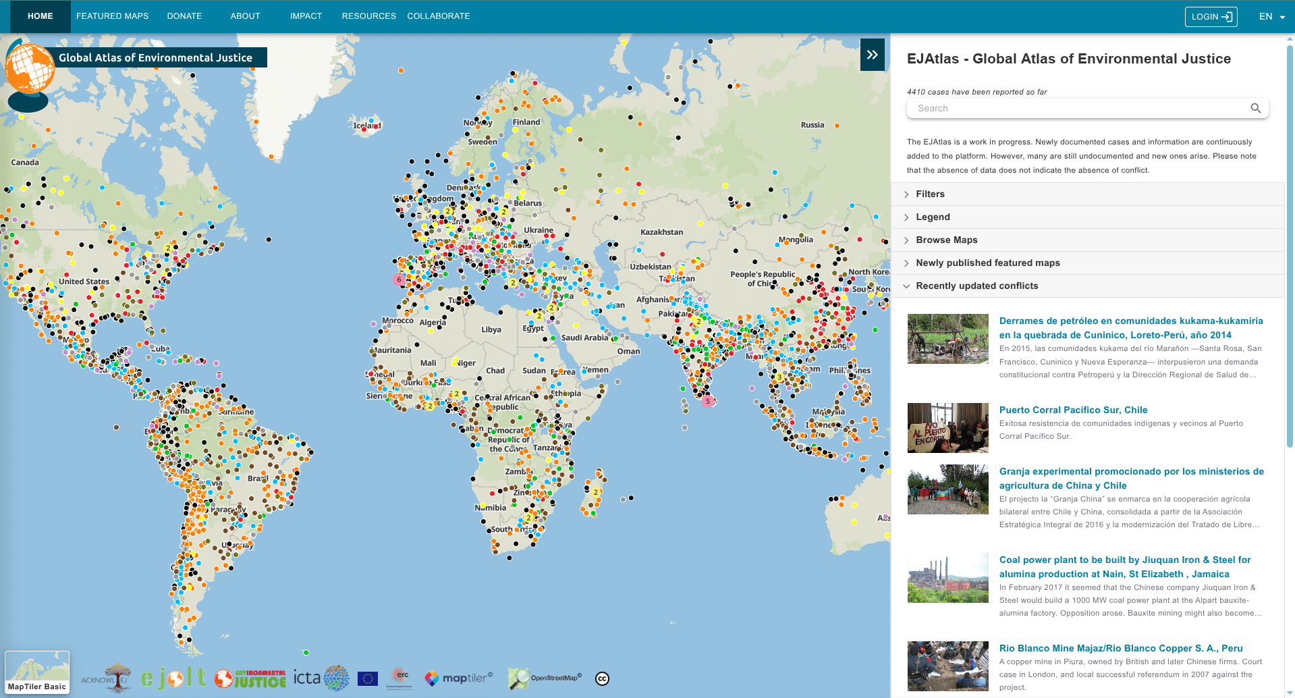
Task: Expand the Browse Maps section
Action: point(946,240)
